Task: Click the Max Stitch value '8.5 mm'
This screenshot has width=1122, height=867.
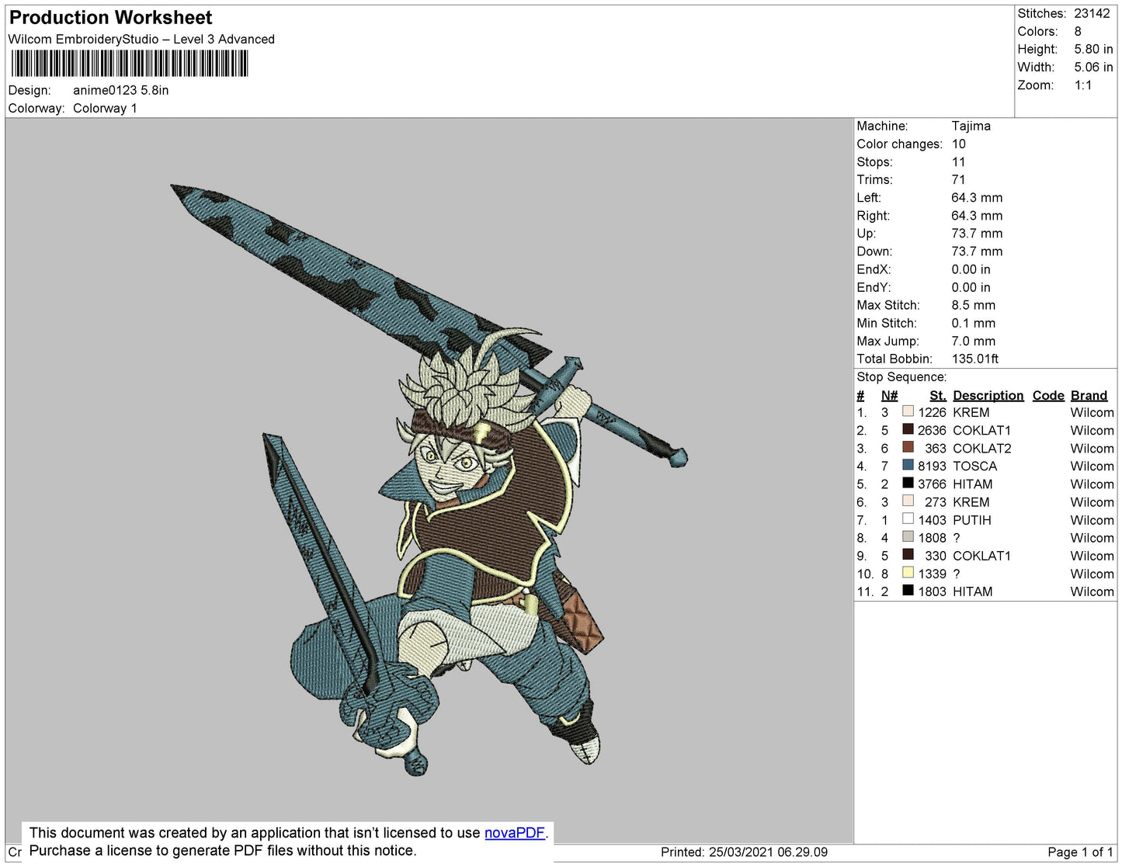Action: click(973, 305)
